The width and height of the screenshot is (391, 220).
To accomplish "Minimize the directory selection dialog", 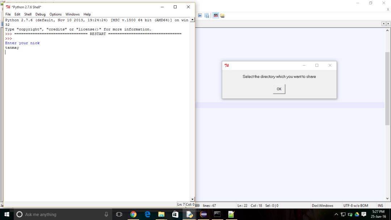I will 304,66.
